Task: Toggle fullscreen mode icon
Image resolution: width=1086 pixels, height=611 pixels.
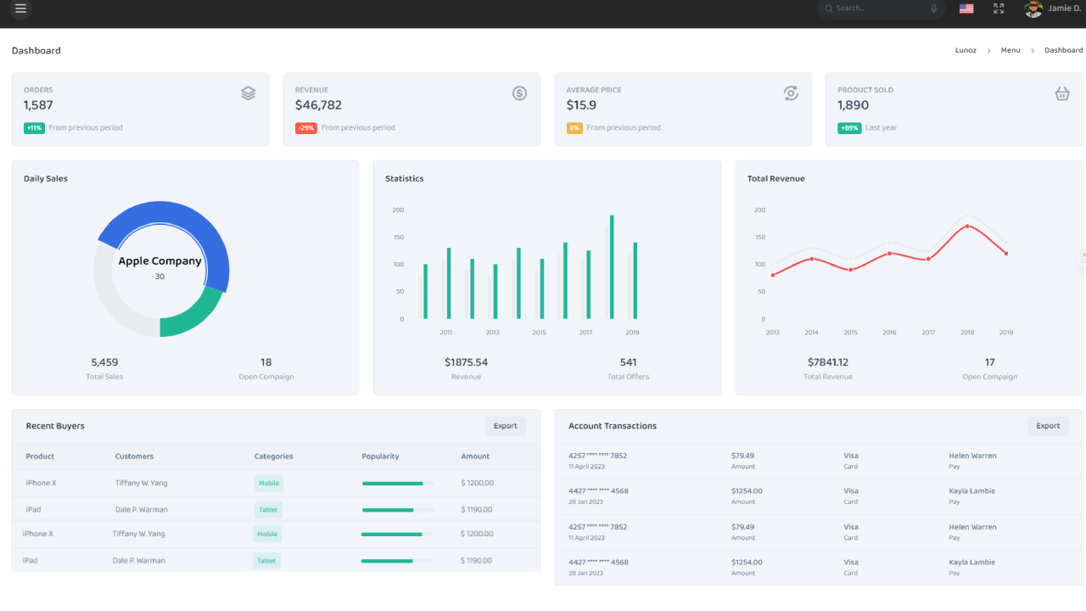Action: pos(999,8)
